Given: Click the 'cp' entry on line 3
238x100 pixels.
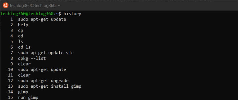Looking at the screenshot, I should [x=20, y=31].
